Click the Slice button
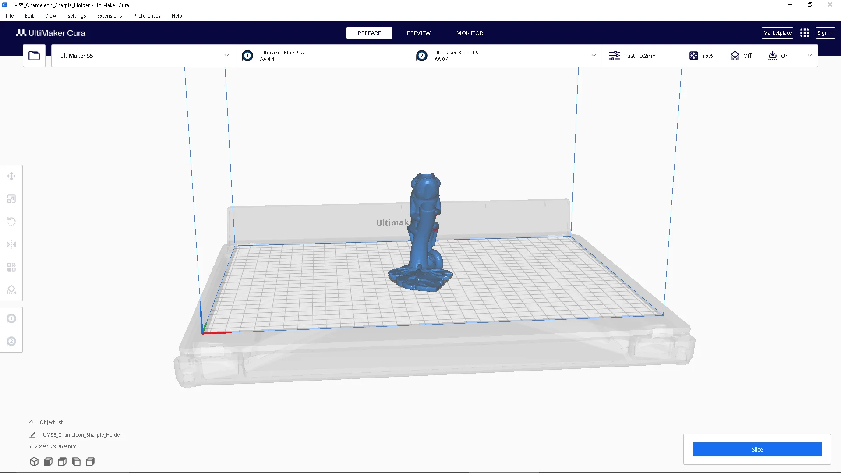This screenshot has height=473, width=841. click(757, 449)
